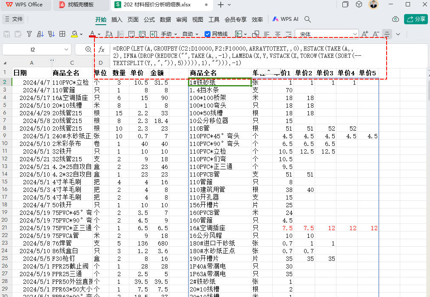Click the paste values (123) icon
This screenshot has width=430, height=297.
point(7,34)
